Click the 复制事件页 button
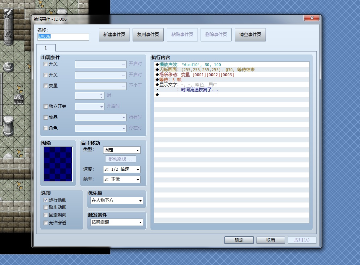Viewport: 360px width, 265px height. (148, 34)
